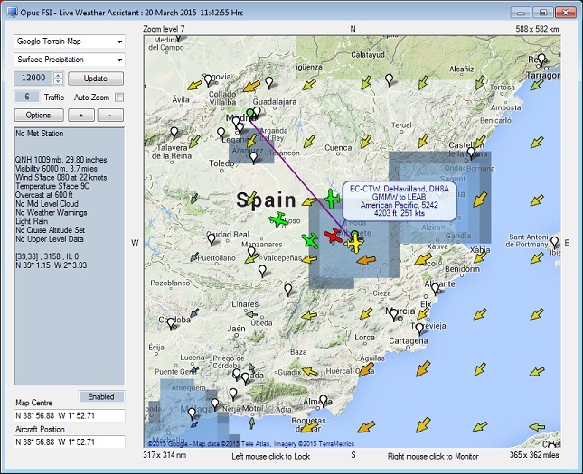Toggle the Auto Zoom checkbox
The width and height of the screenshot is (583, 474).
[119, 98]
